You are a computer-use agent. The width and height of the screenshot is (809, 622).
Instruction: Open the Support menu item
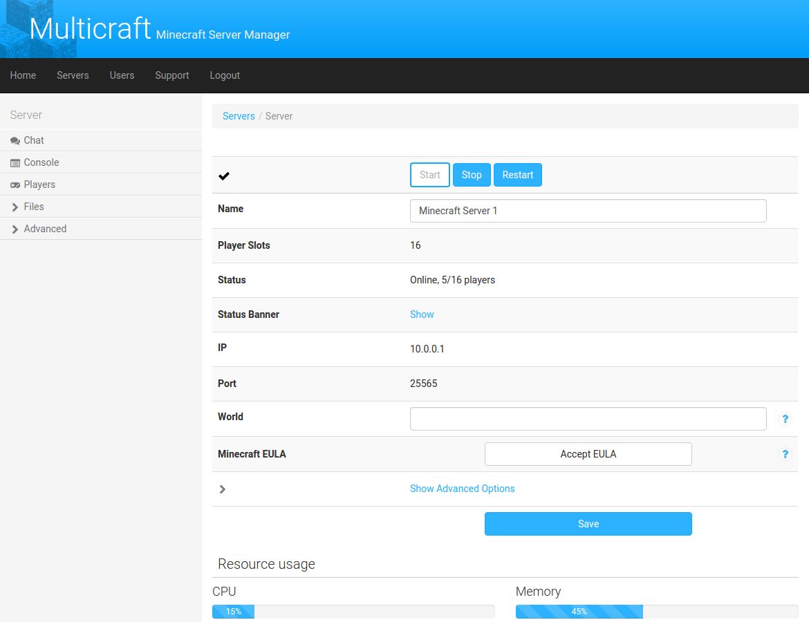coord(171,75)
